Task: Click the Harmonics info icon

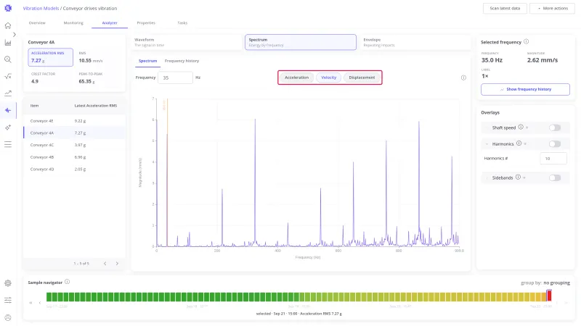Action: pos(519,143)
